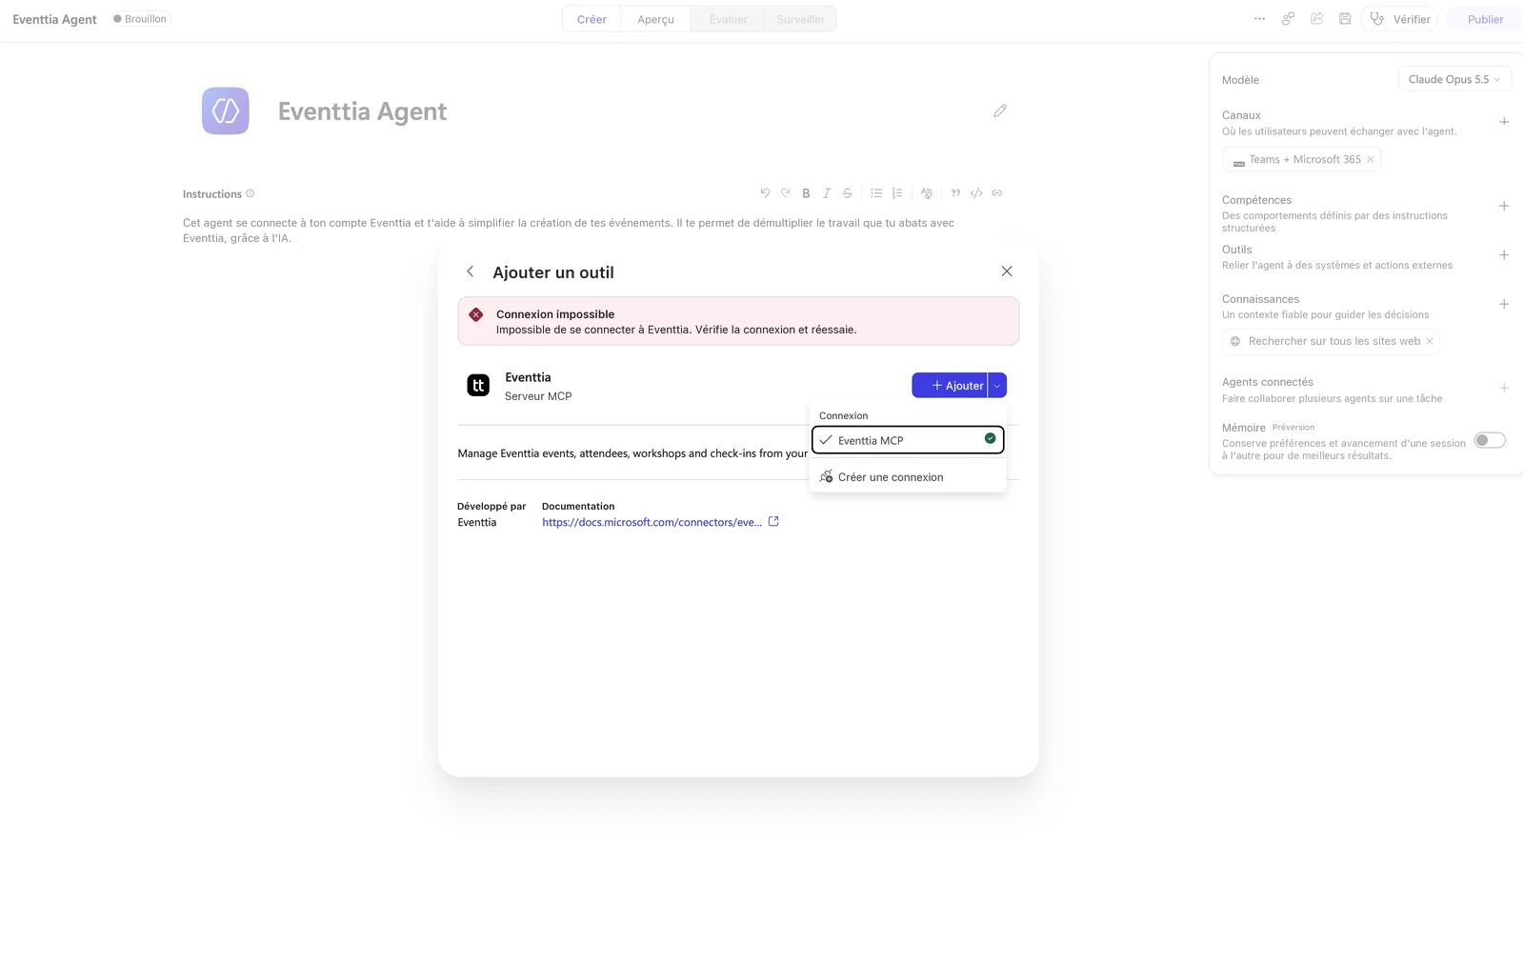Click the Serveur MCP label
Image resolution: width=1524 pixels, height=965 pixels.
click(538, 396)
